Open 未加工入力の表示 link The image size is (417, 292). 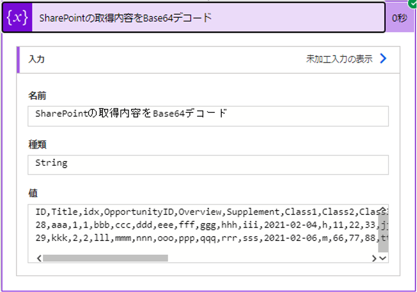[x=339, y=59]
